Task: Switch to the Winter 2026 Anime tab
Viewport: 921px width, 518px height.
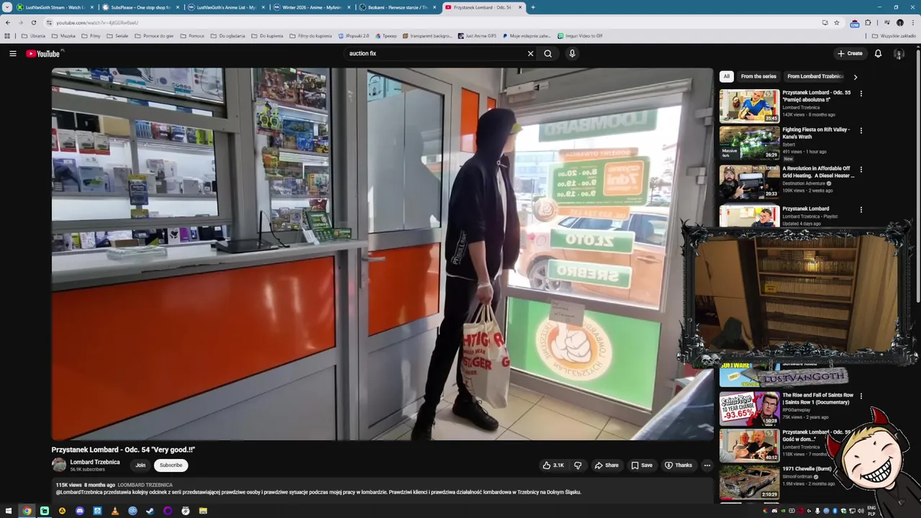Action: pos(312,7)
